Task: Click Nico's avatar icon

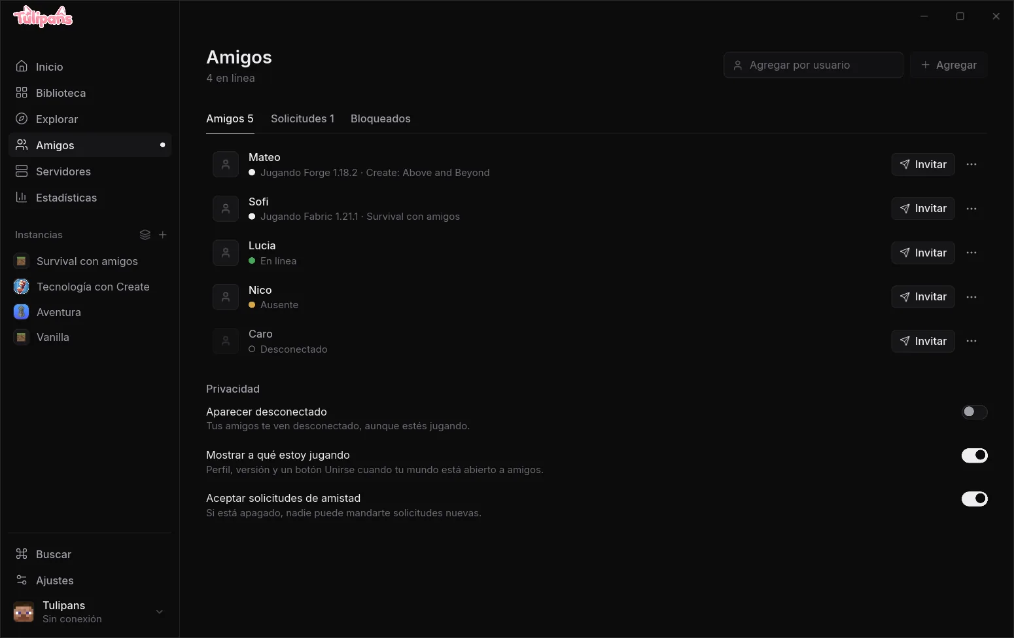Action: (226, 297)
